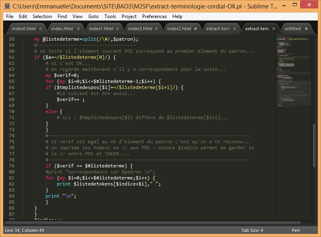The image size is (321, 237).
Task: Click the horizontal scrollbar thumb
Action: click(x=153, y=223)
